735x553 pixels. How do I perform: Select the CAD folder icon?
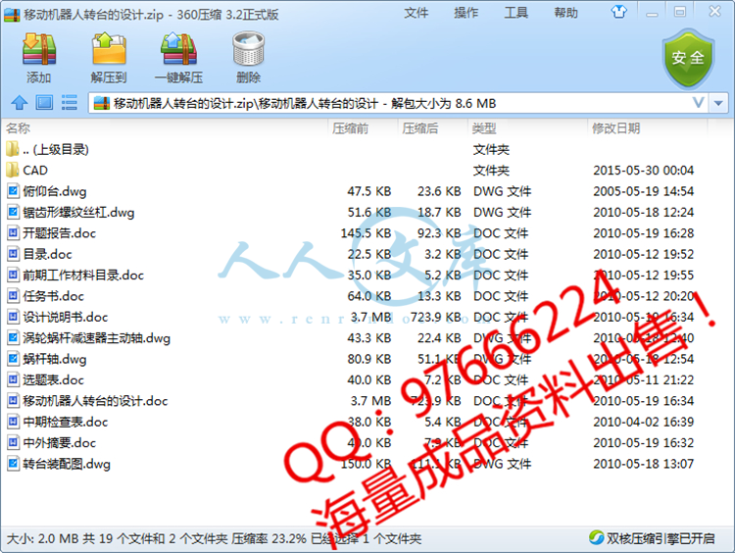pyautogui.click(x=13, y=170)
